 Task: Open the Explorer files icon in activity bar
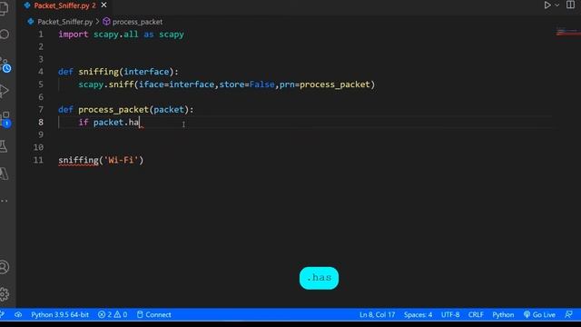pyautogui.click(x=4, y=8)
